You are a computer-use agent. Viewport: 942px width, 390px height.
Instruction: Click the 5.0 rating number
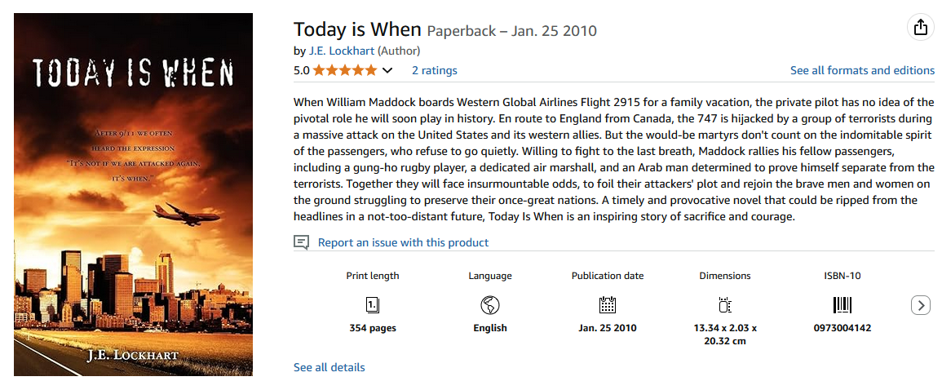point(301,70)
